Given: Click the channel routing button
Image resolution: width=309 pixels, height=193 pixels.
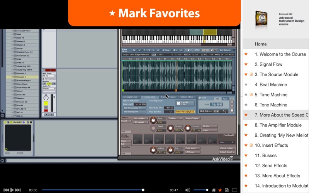Looking at the screenshot, I should click(x=227, y=148).
